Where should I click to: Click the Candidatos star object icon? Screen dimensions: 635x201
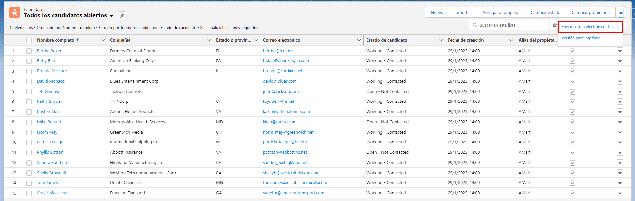[15, 12]
